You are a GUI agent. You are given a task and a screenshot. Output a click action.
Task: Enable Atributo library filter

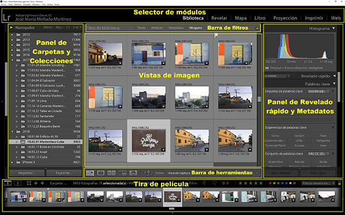pyautogui.click(x=157, y=28)
